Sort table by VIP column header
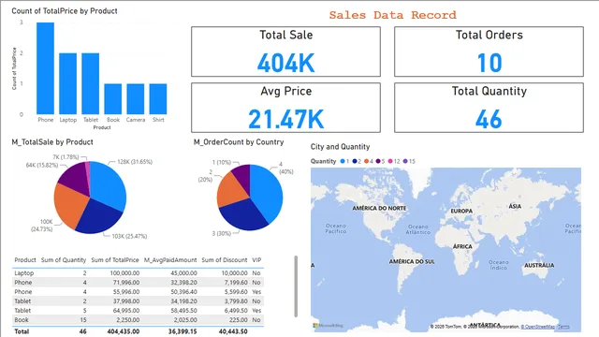599x337 pixels. [256, 260]
